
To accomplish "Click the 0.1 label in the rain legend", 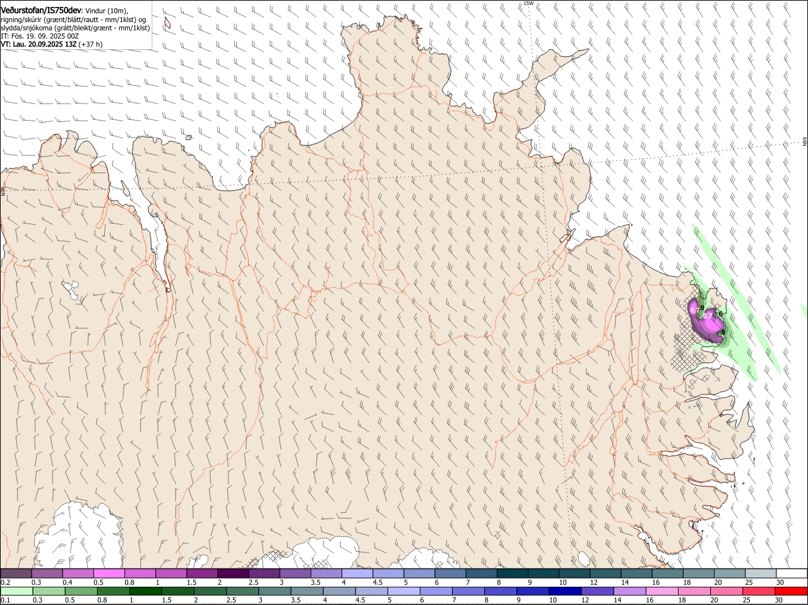I will coord(5,600).
